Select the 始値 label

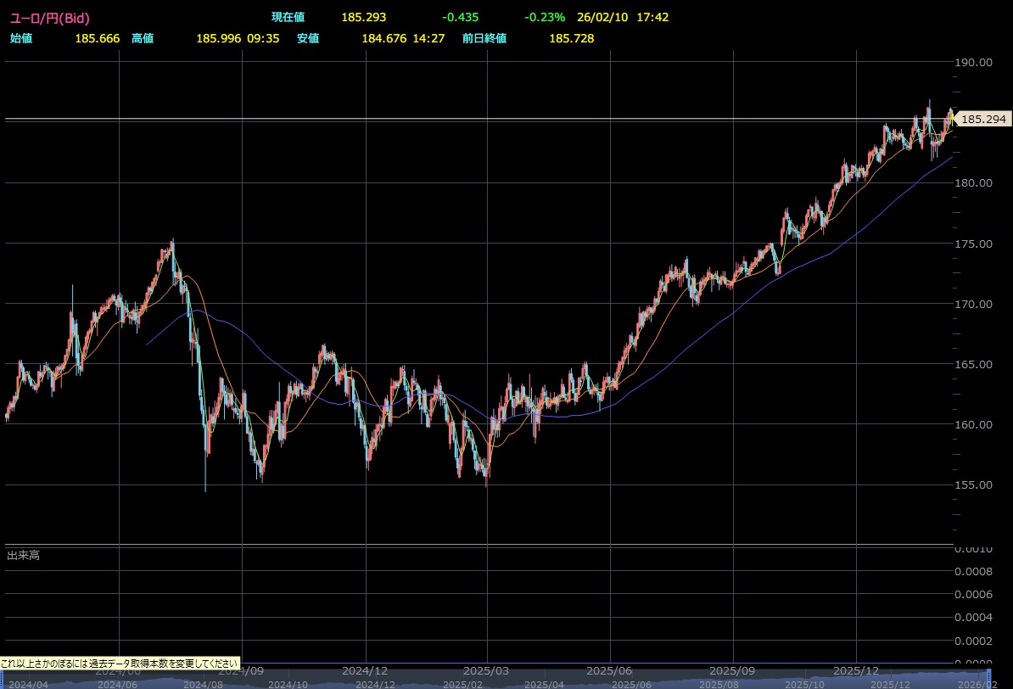tap(21, 38)
